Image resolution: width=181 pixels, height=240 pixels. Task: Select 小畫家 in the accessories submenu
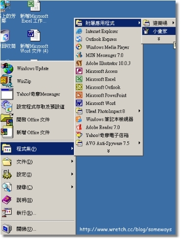pos(159,31)
